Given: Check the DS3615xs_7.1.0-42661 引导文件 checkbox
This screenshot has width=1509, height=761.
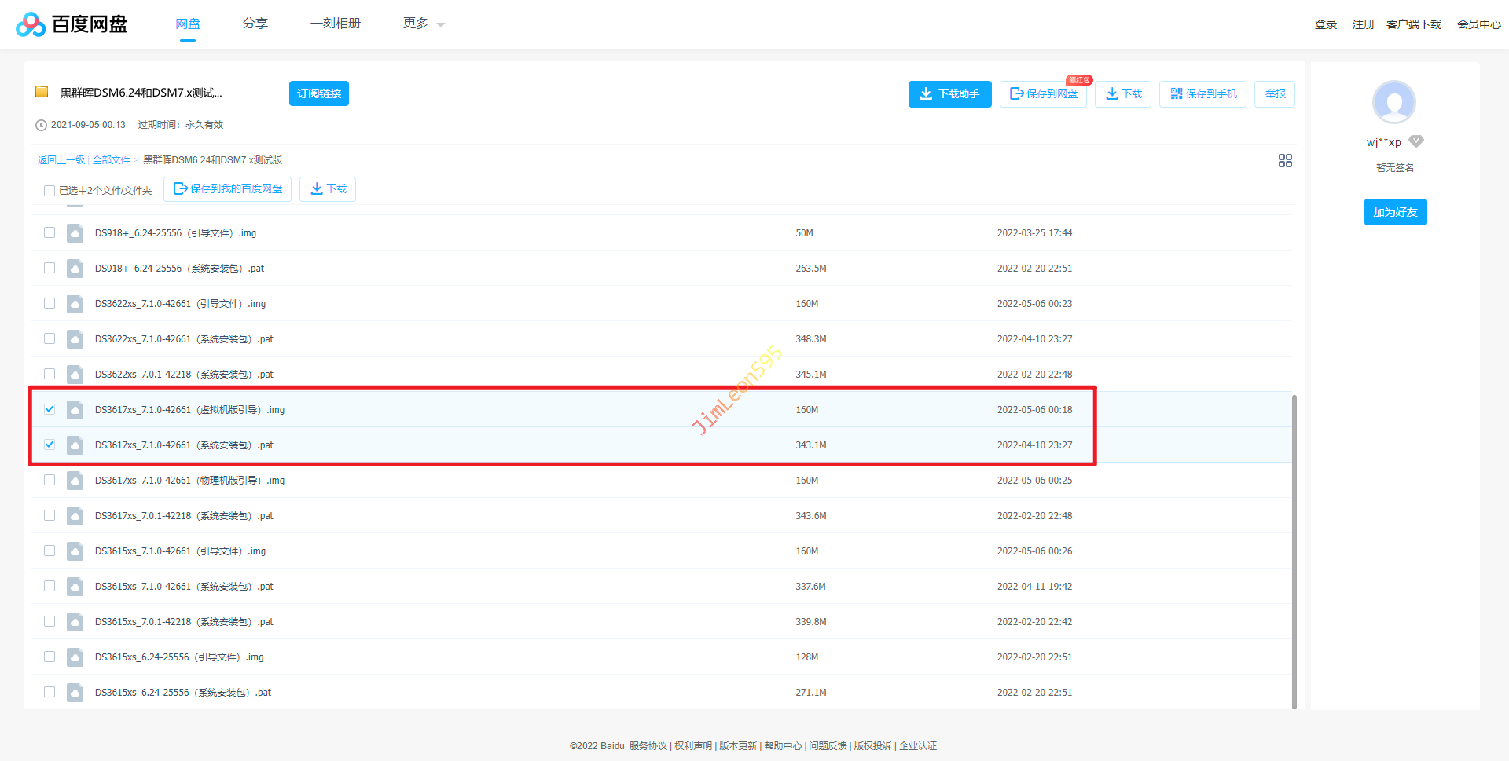Looking at the screenshot, I should point(50,551).
